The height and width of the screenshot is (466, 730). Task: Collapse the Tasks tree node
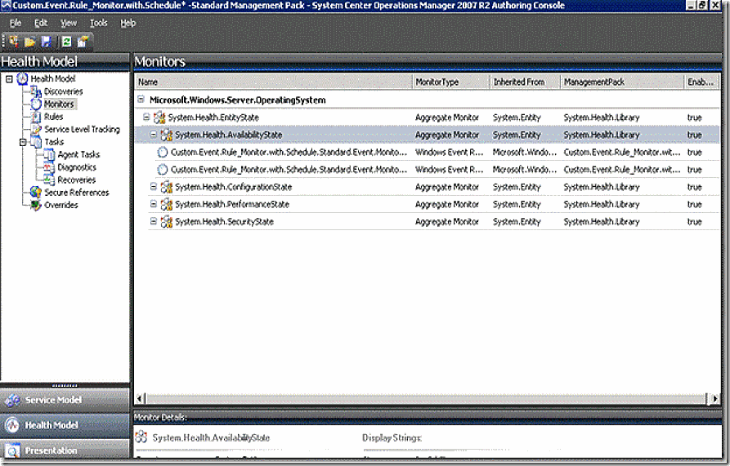coord(23,142)
